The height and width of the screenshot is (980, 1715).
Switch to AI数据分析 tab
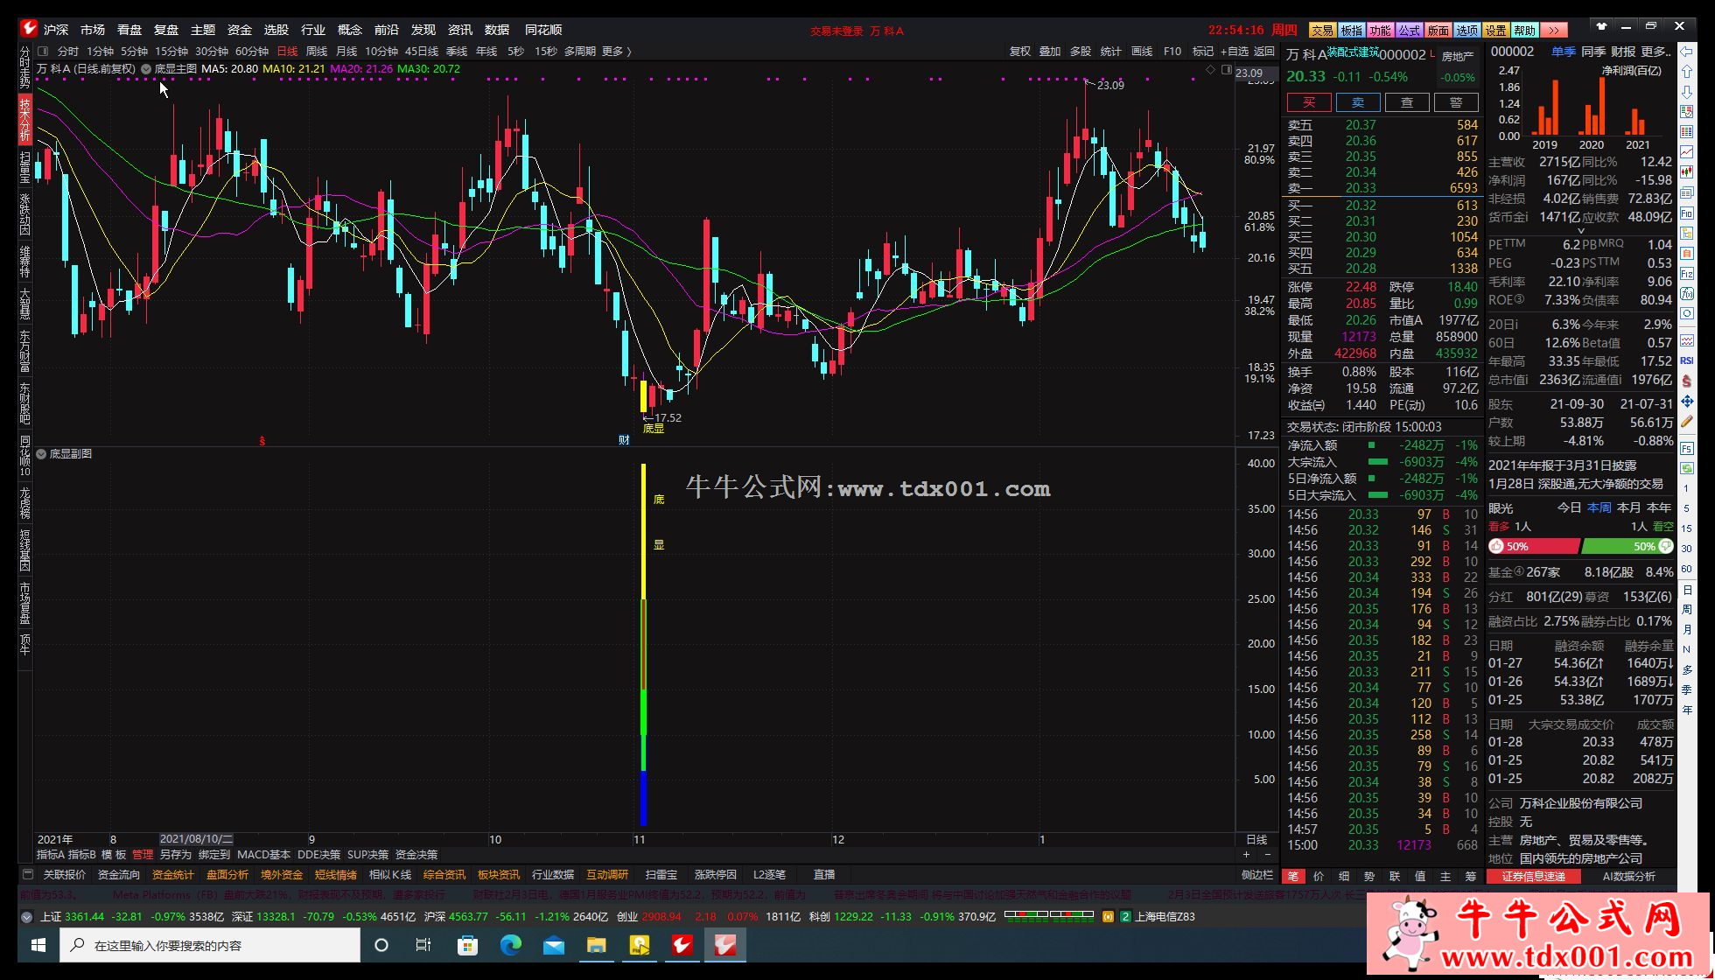click(x=1628, y=876)
